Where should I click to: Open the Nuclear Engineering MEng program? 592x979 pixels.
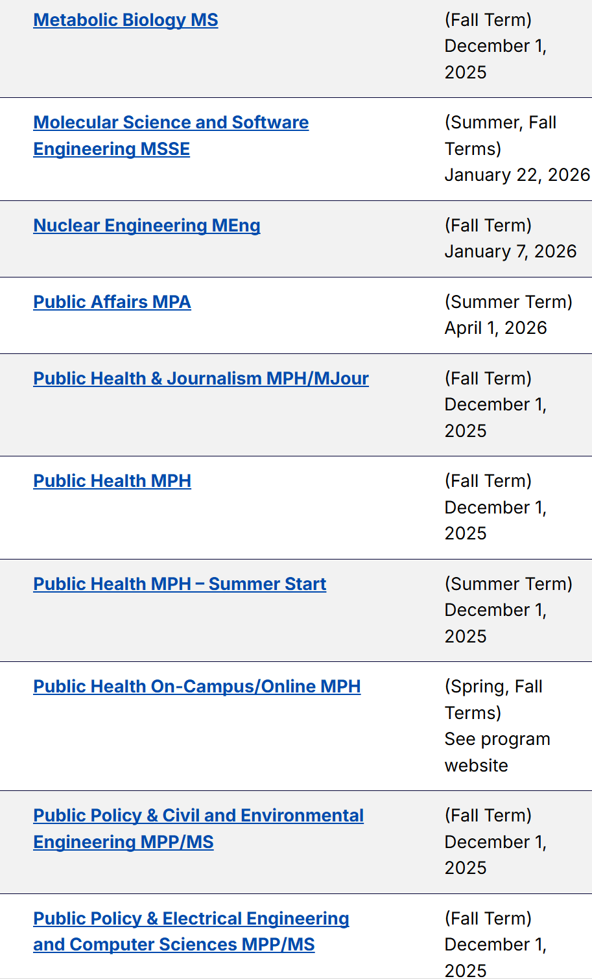(x=147, y=226)
